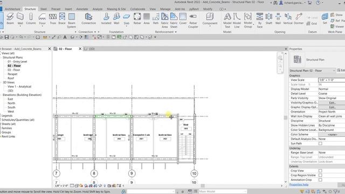The image size is (345, 194).
Task: Select the Beam System tool
Action: [72, 20]
